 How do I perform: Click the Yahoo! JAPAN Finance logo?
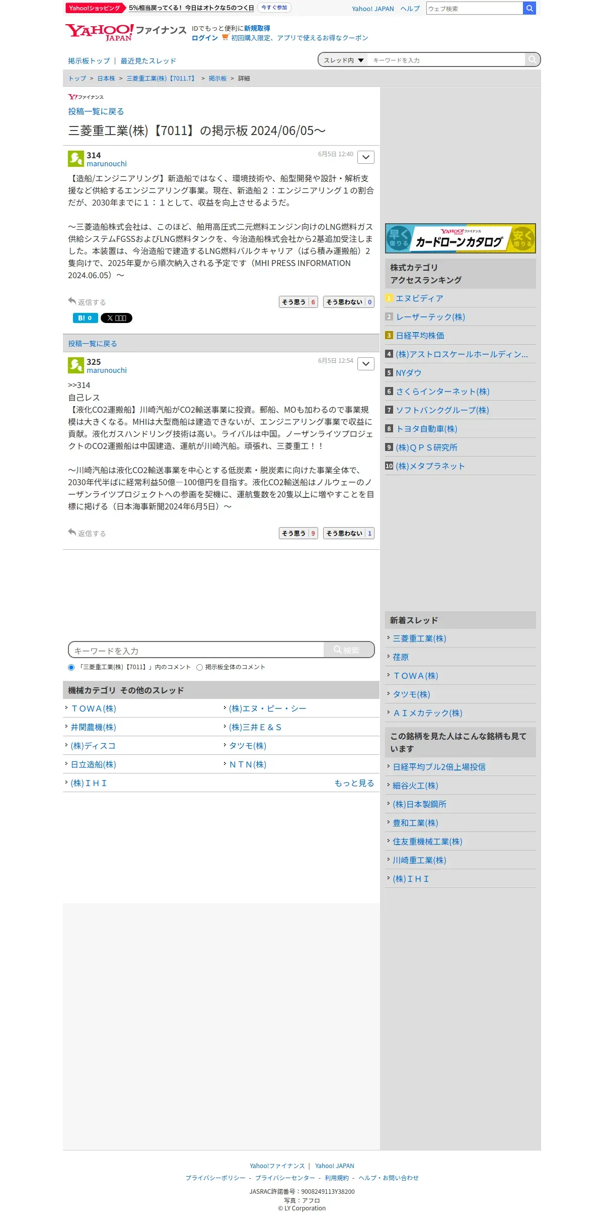pos(126,32)
